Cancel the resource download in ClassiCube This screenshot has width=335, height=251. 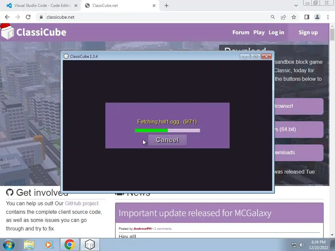tap(167, 140)
